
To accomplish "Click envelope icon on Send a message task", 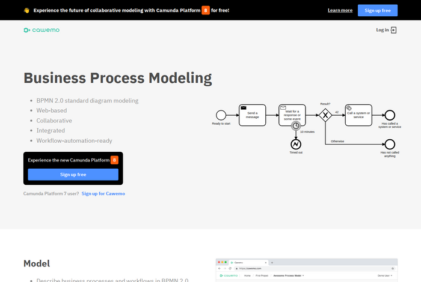I will tap(244, 107).
